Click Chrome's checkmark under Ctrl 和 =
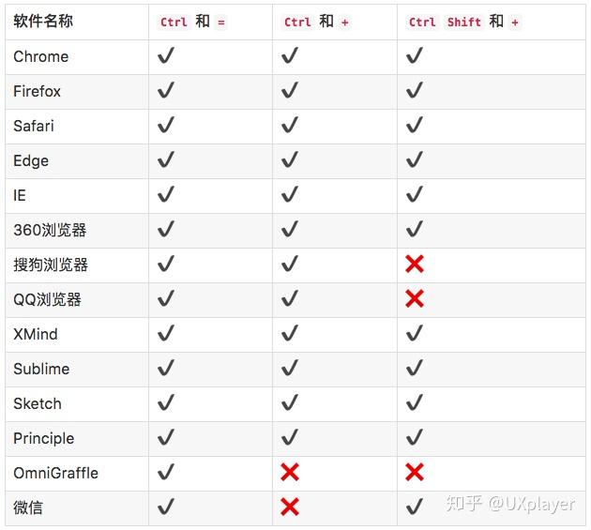This screenshot has width=591, height=530. coord(166,55)
